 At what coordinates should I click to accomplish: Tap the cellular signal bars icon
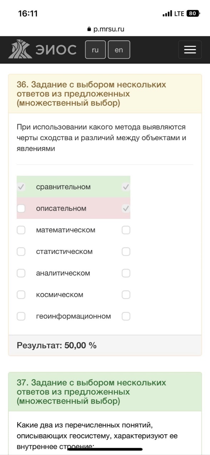[x=167, y=14]
